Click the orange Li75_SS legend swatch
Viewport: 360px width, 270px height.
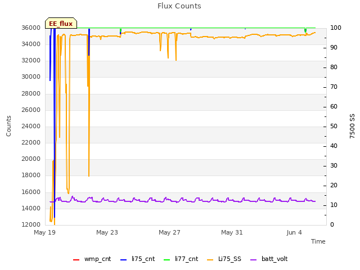(x=210, y=260)
